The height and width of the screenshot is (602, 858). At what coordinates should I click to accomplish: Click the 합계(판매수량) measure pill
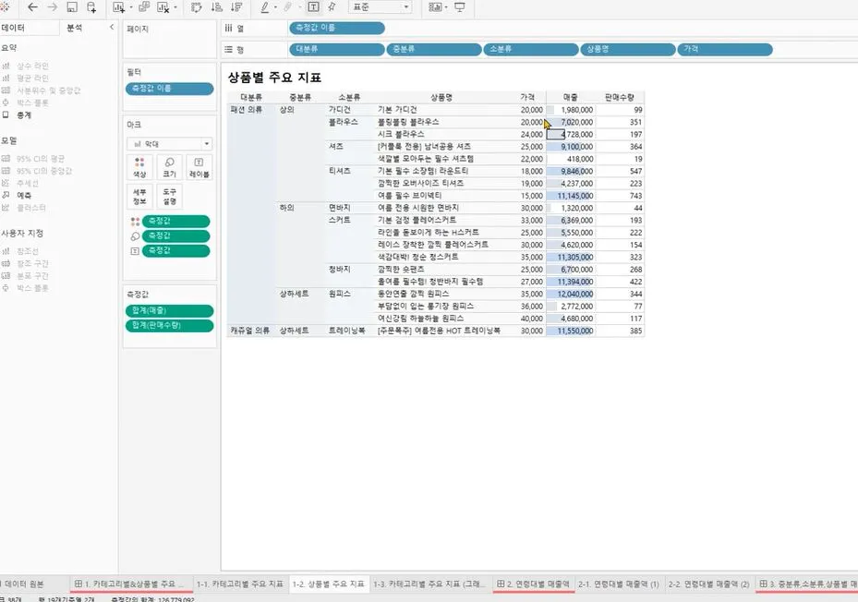(x=170, y=326)
